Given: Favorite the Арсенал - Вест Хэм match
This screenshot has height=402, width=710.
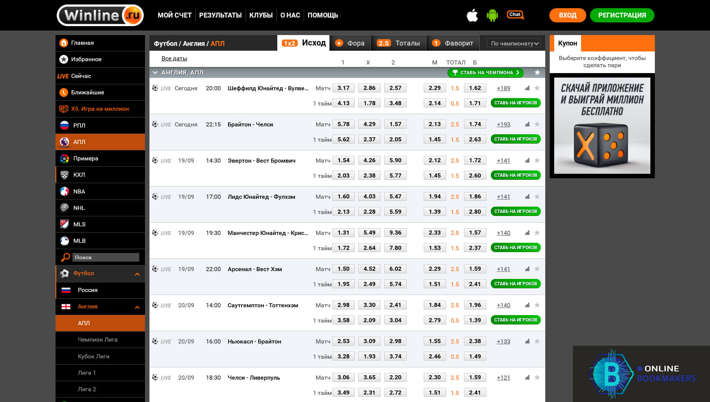Looking at the screenshot, I should tap(537, 269).
